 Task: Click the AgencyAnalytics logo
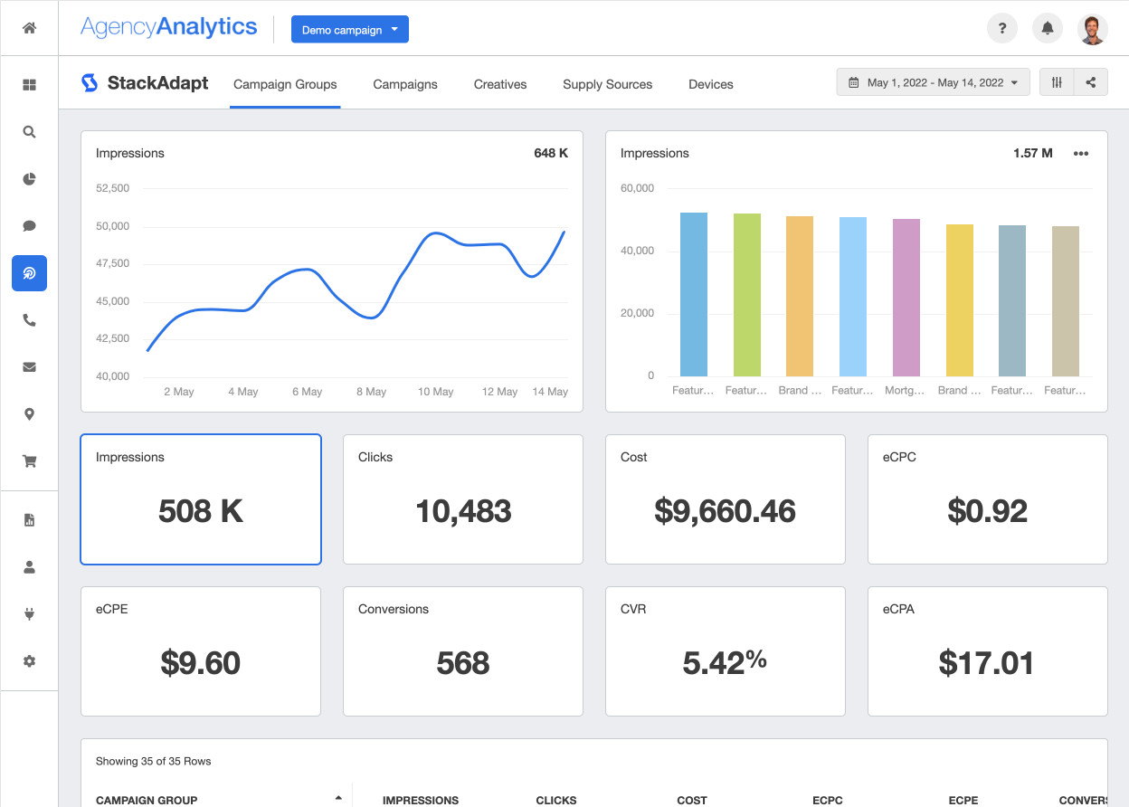click(168, 26)
